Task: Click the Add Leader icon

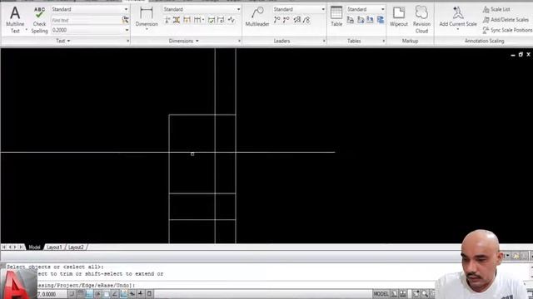Action: pyautogui.click(x=277, y=20)
